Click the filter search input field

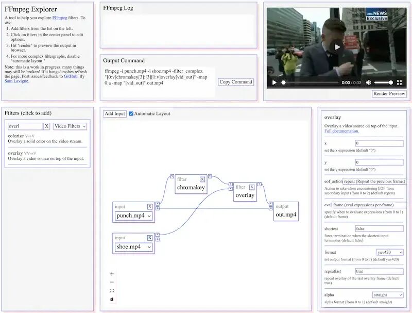25,126
